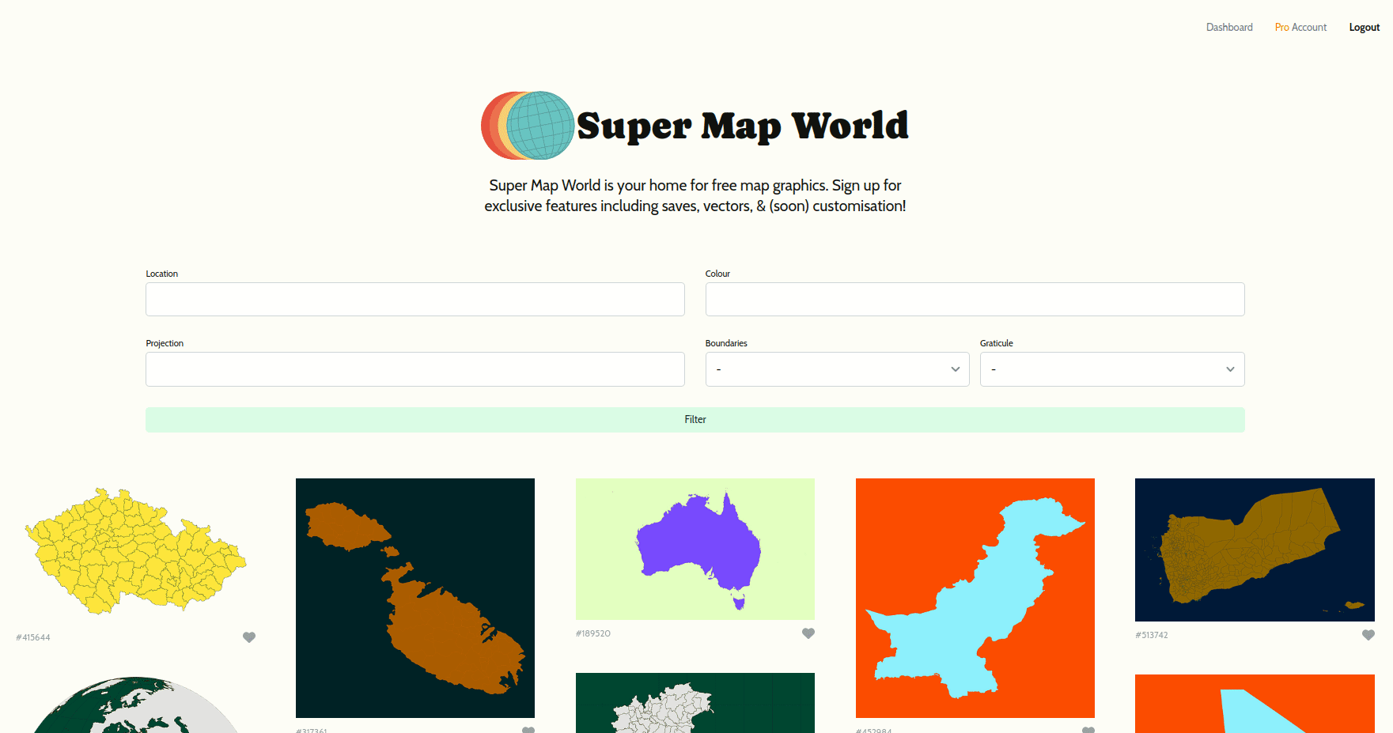Favorite map #513742 with heart icon
Image resolution: width=1393 pixels, height=733 pixels.
coord(1368,635)
